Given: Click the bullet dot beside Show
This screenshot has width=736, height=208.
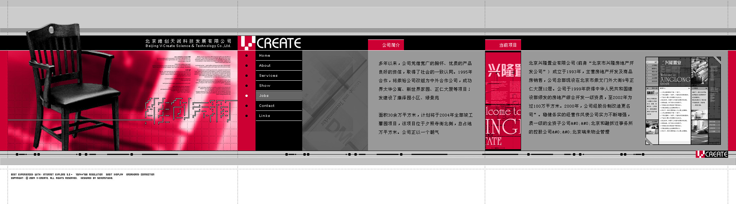Looking at the screenshot, I should [x=247, y=86].
